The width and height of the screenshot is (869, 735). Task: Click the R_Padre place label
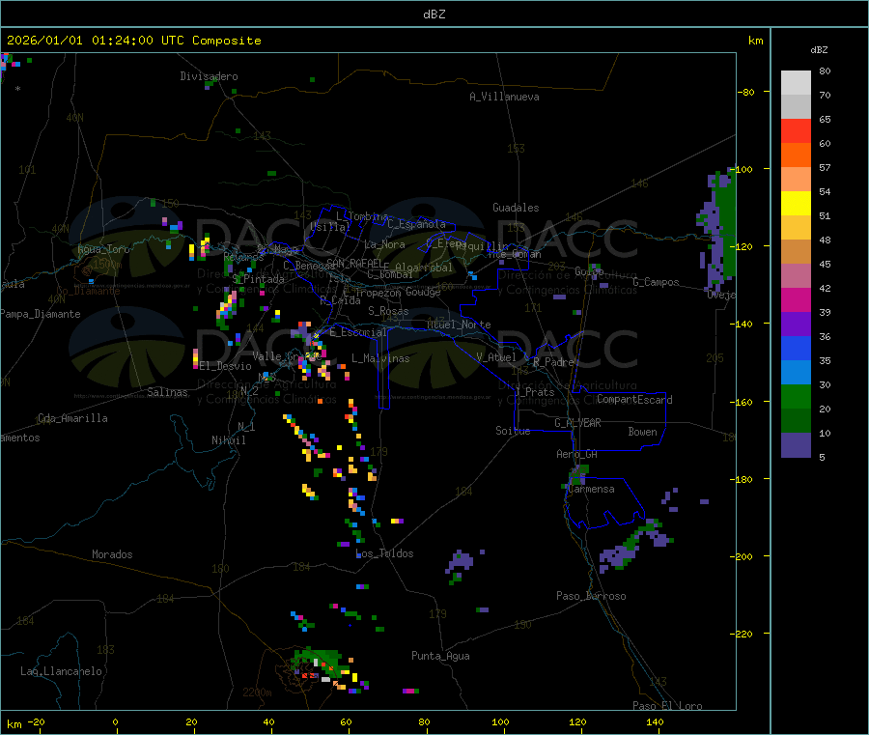553,362
